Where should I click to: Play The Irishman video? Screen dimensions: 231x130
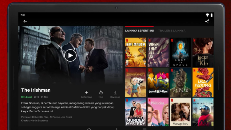(x=70, y=56)
